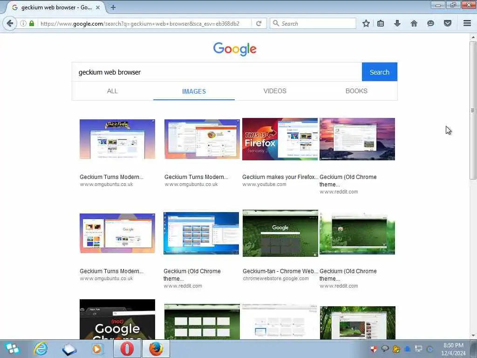Click the magnifier icon in Firefox search box

(x=276, y=23)
